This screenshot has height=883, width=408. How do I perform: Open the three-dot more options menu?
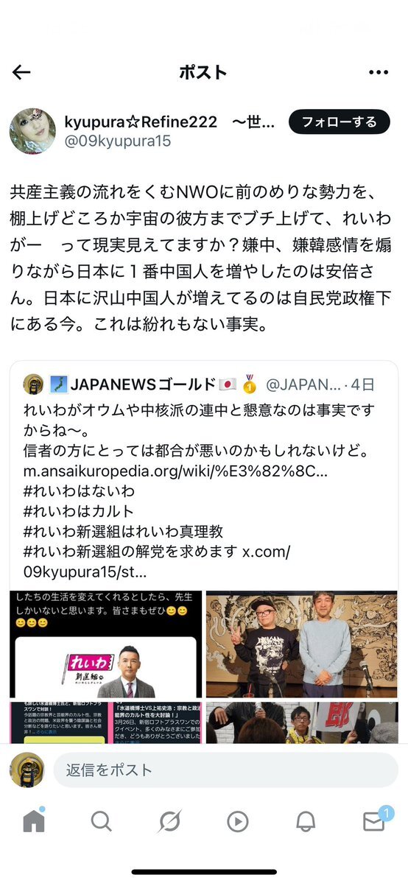(x=379, y=72)
